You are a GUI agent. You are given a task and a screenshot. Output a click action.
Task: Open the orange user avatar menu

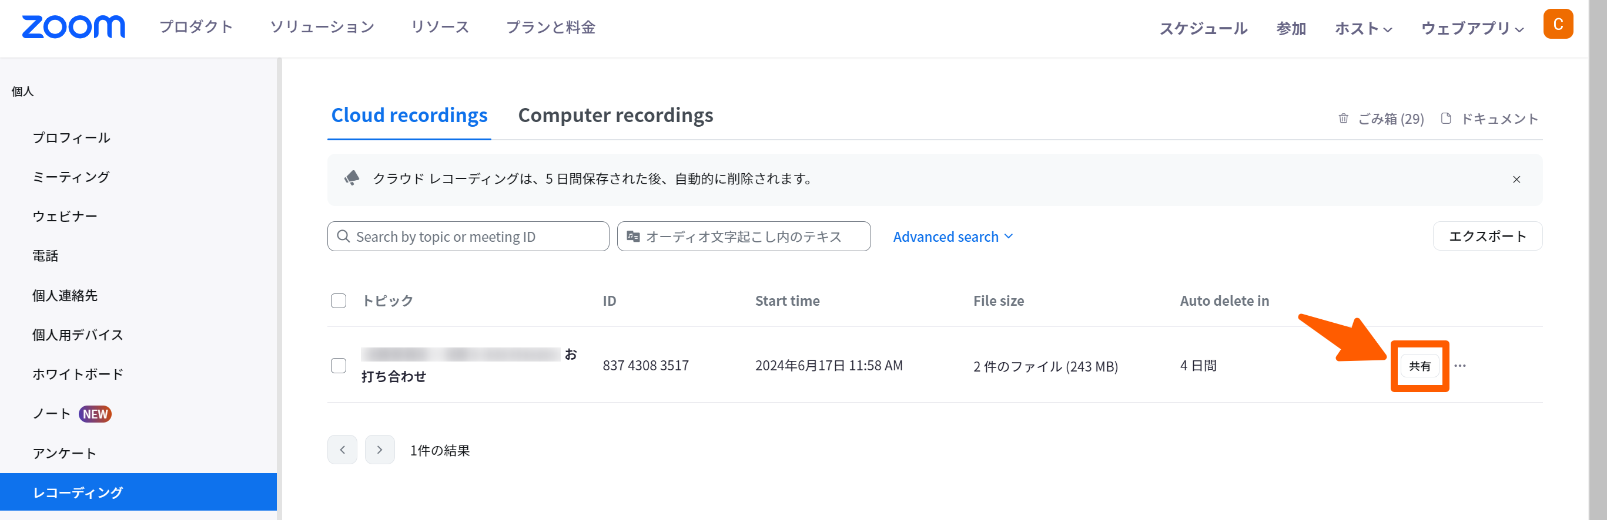point(1557,24)
